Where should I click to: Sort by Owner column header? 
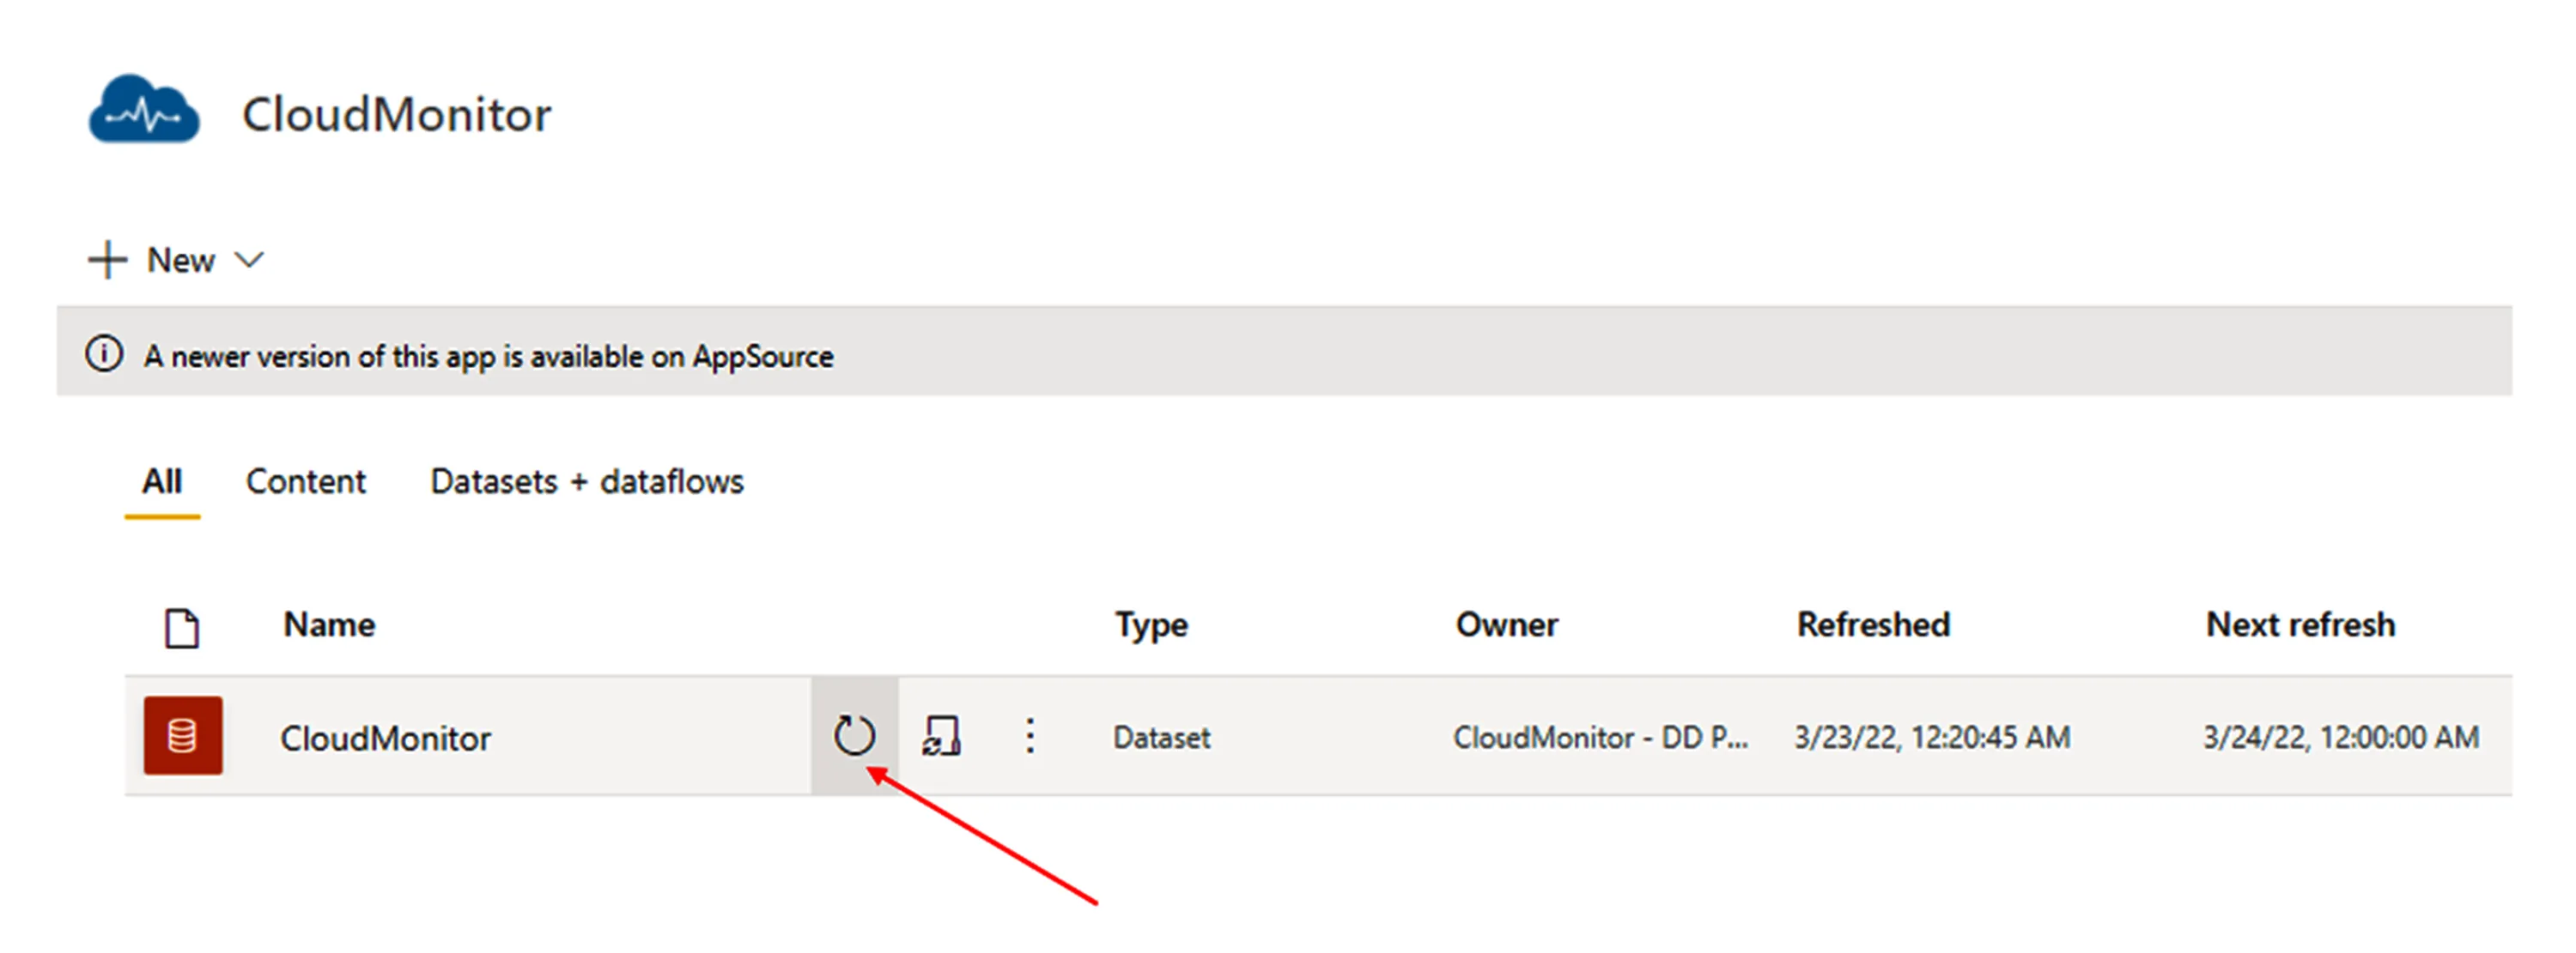click(x=1507, y=624)
